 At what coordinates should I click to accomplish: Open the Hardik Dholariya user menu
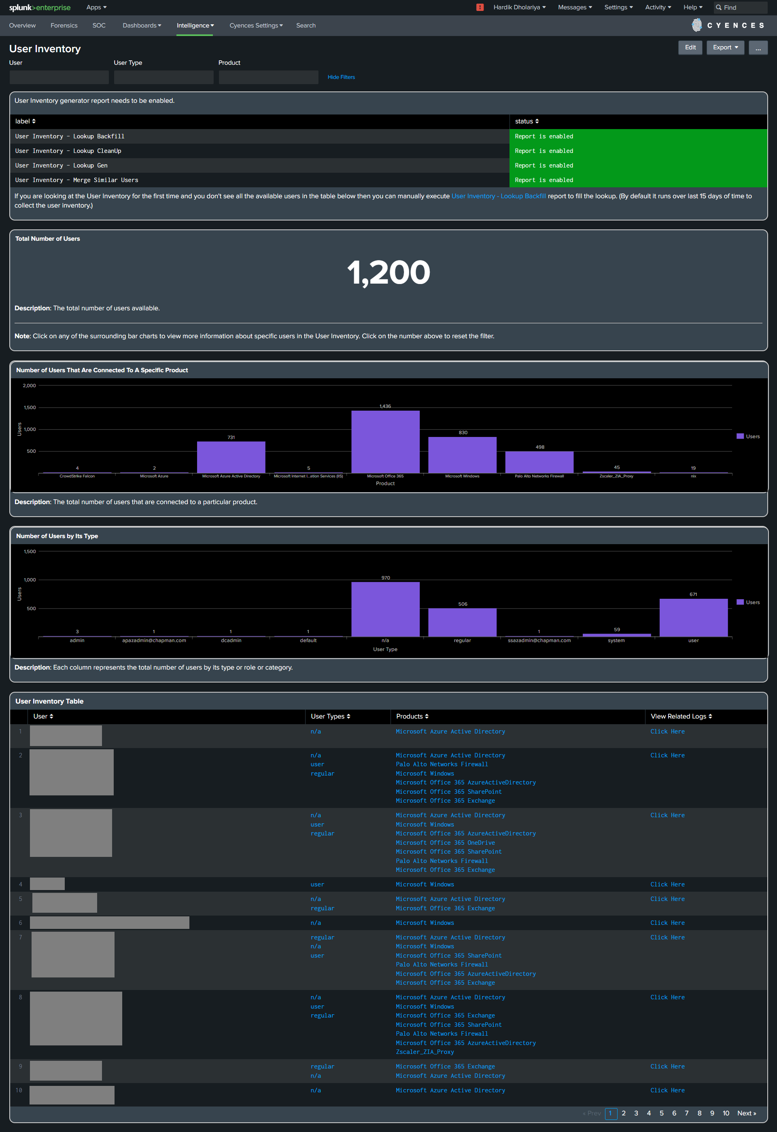(519, 7)
